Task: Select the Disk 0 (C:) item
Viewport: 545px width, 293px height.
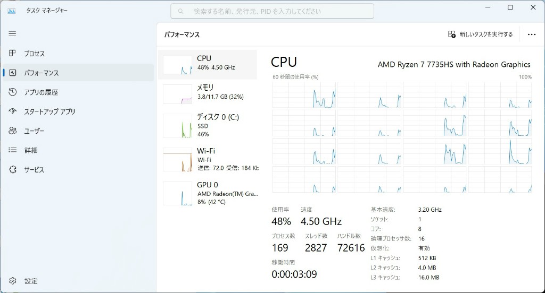Action: [208, 126]
